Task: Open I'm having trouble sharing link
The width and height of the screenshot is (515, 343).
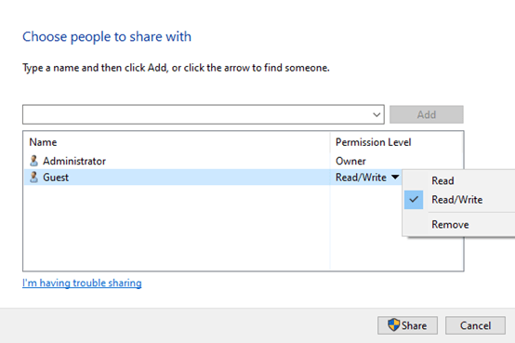Action: [82, 283]
